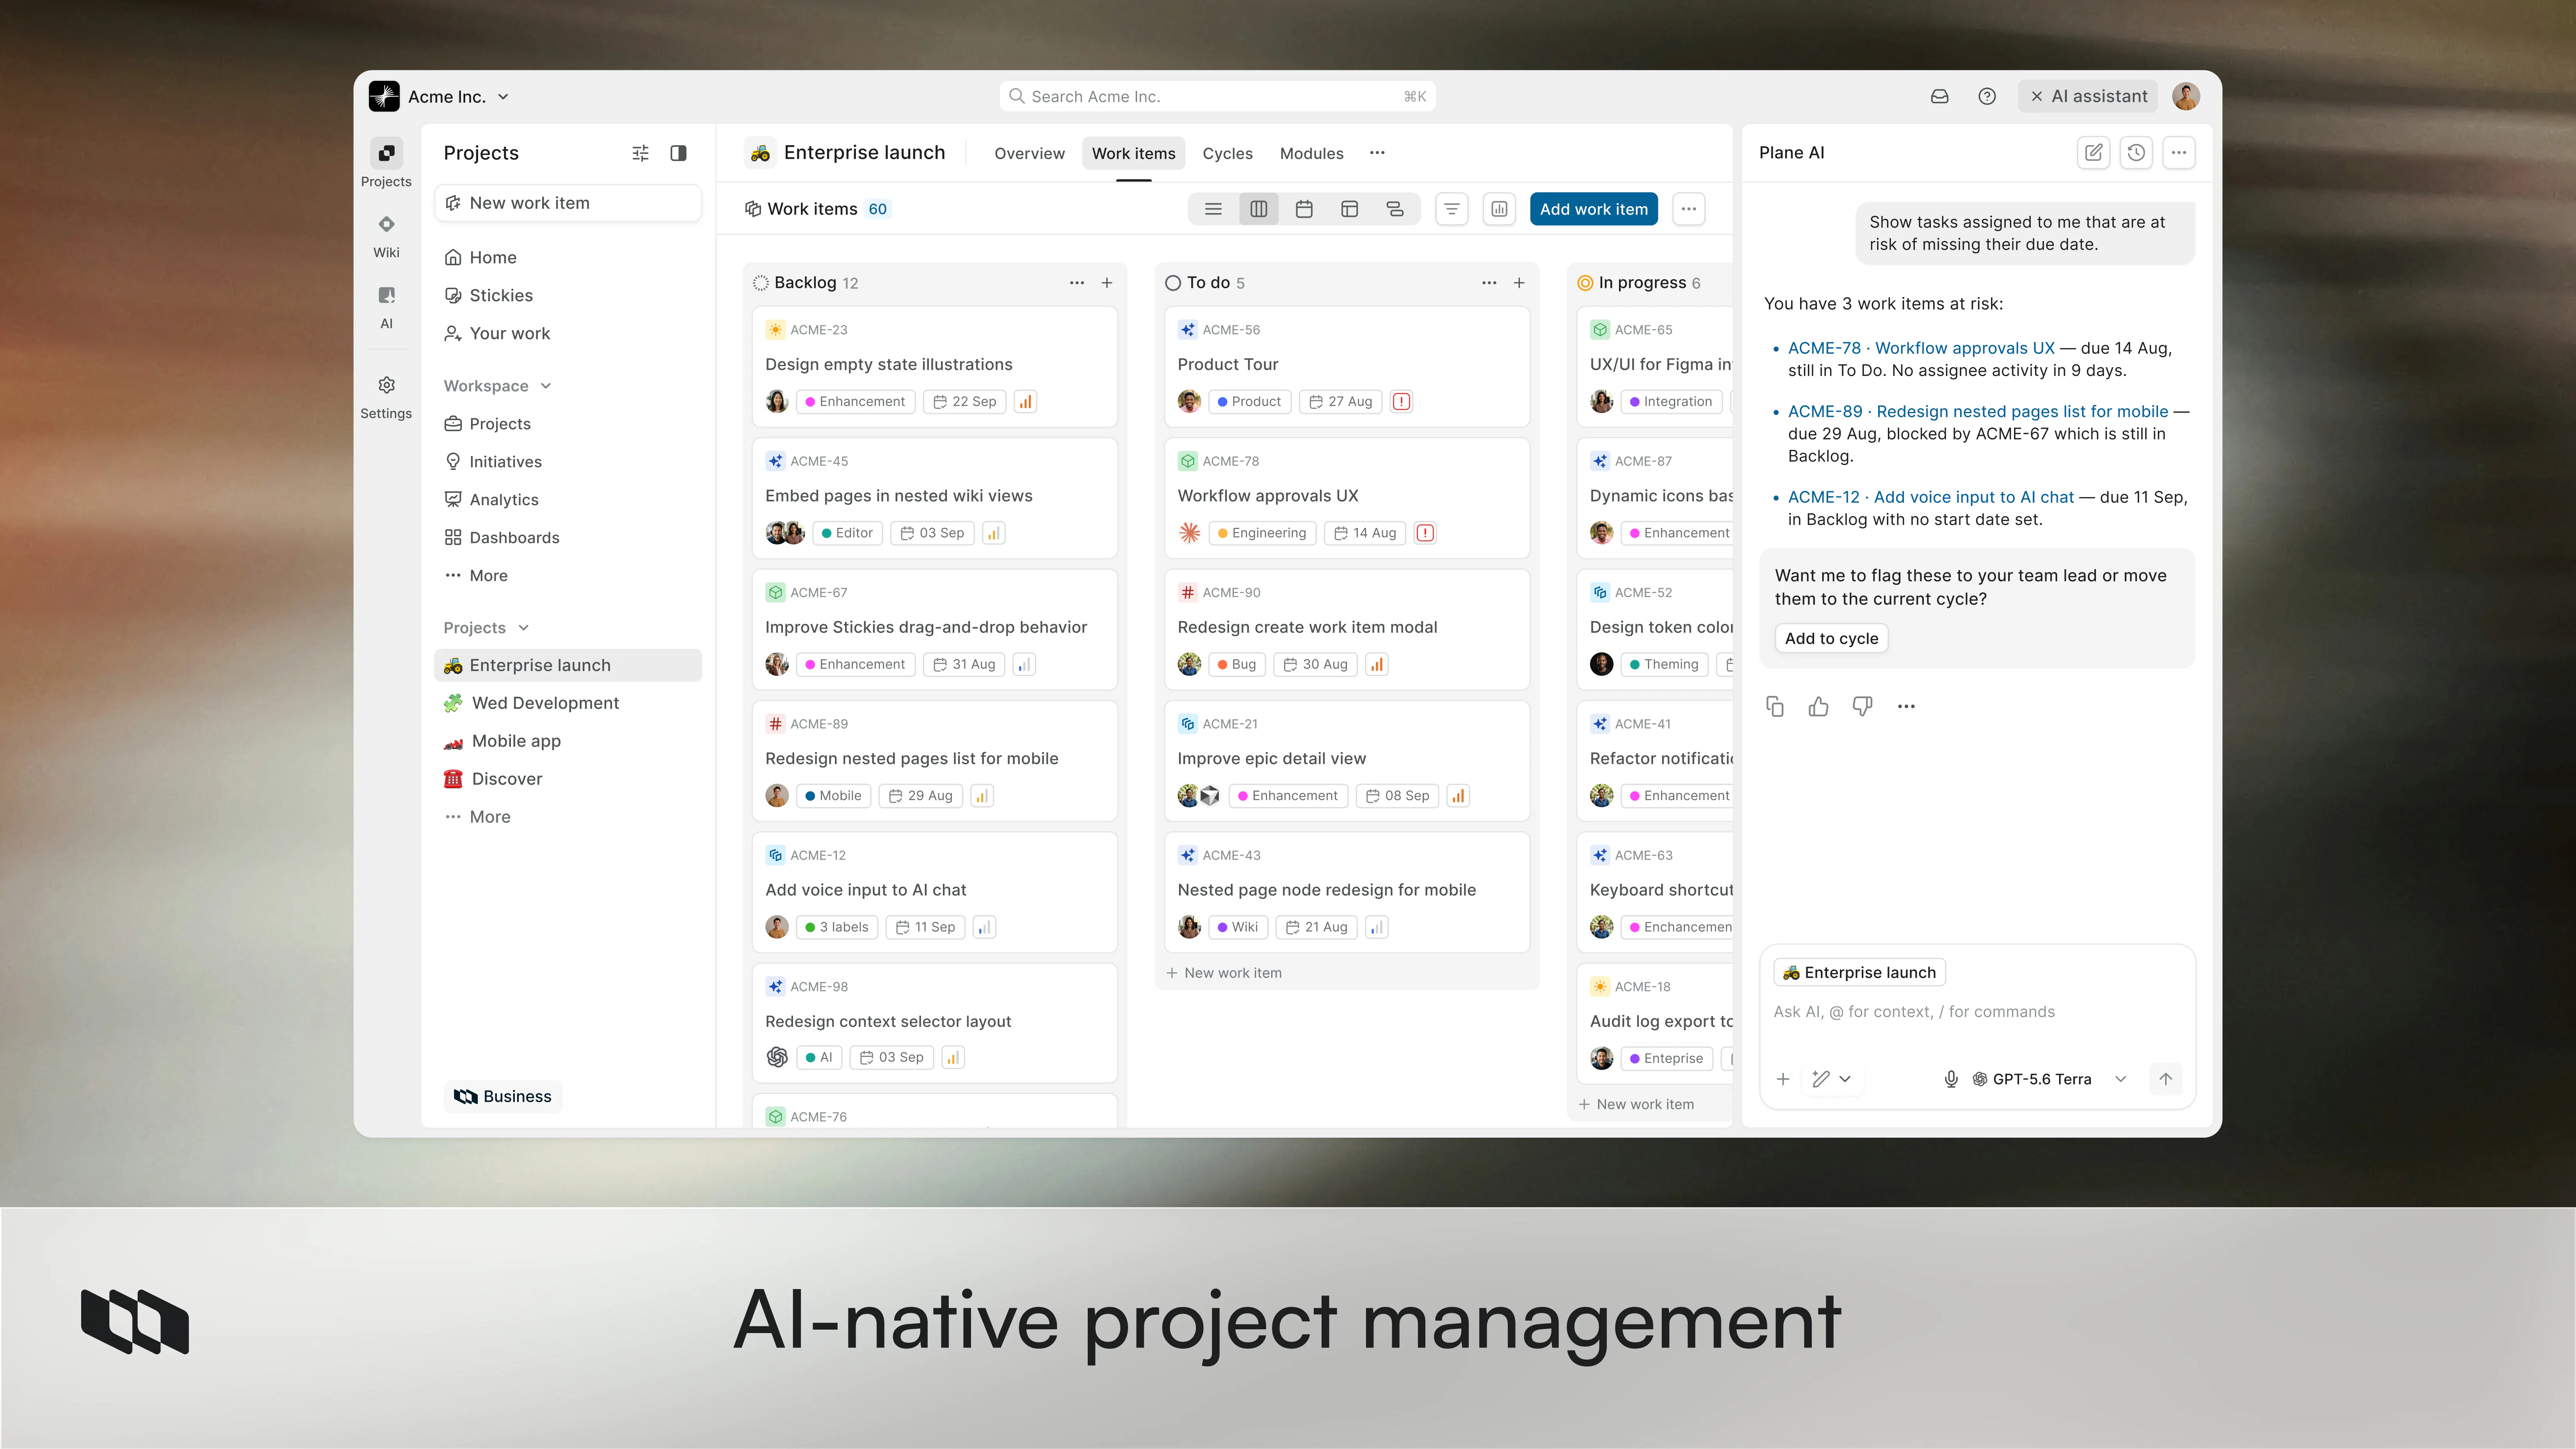The image size is (2576, 1449).
Task: Open the filters icon in work items toolbar
Action: point(1452,209)
